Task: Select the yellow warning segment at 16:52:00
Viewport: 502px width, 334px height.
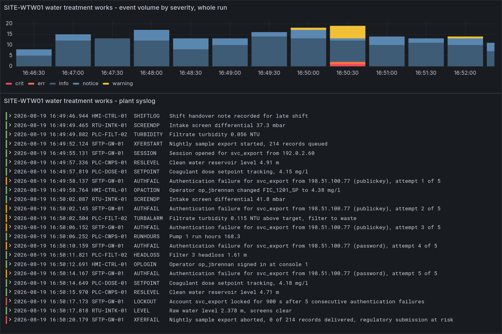Action: [465, 38]
